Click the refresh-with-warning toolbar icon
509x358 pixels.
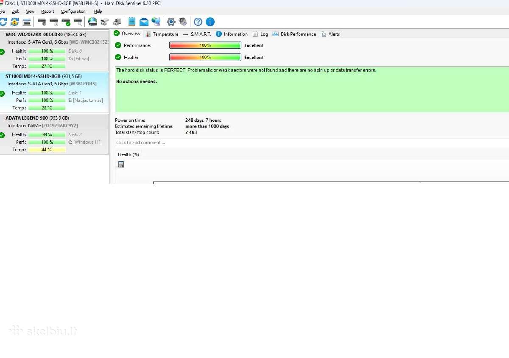[x=15, y=22]
